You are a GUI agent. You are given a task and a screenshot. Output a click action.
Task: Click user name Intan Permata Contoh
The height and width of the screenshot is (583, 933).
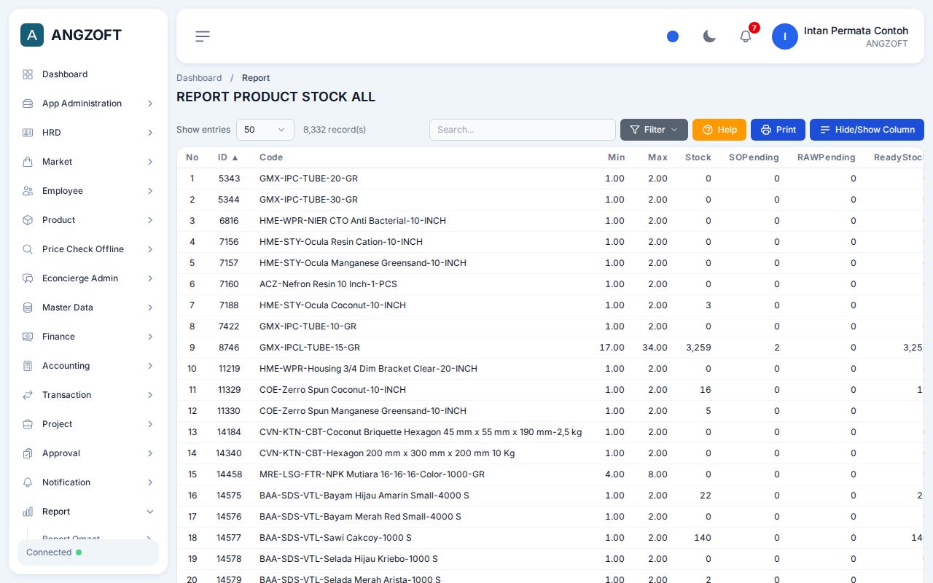856,31
